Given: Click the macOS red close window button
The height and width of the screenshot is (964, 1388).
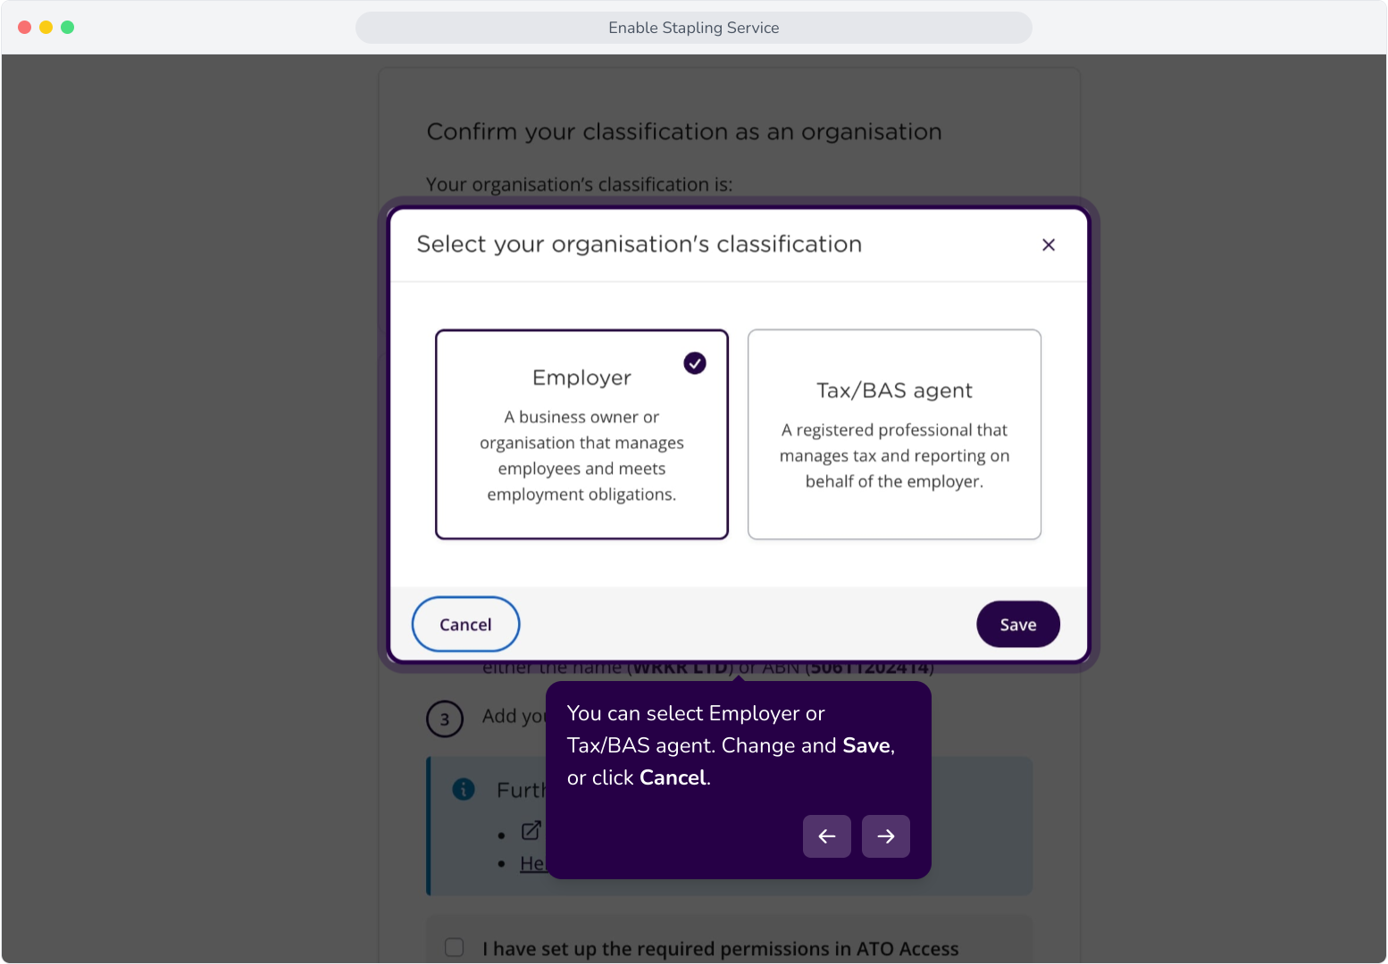Looking at the screenshot, I should point(24,28).
